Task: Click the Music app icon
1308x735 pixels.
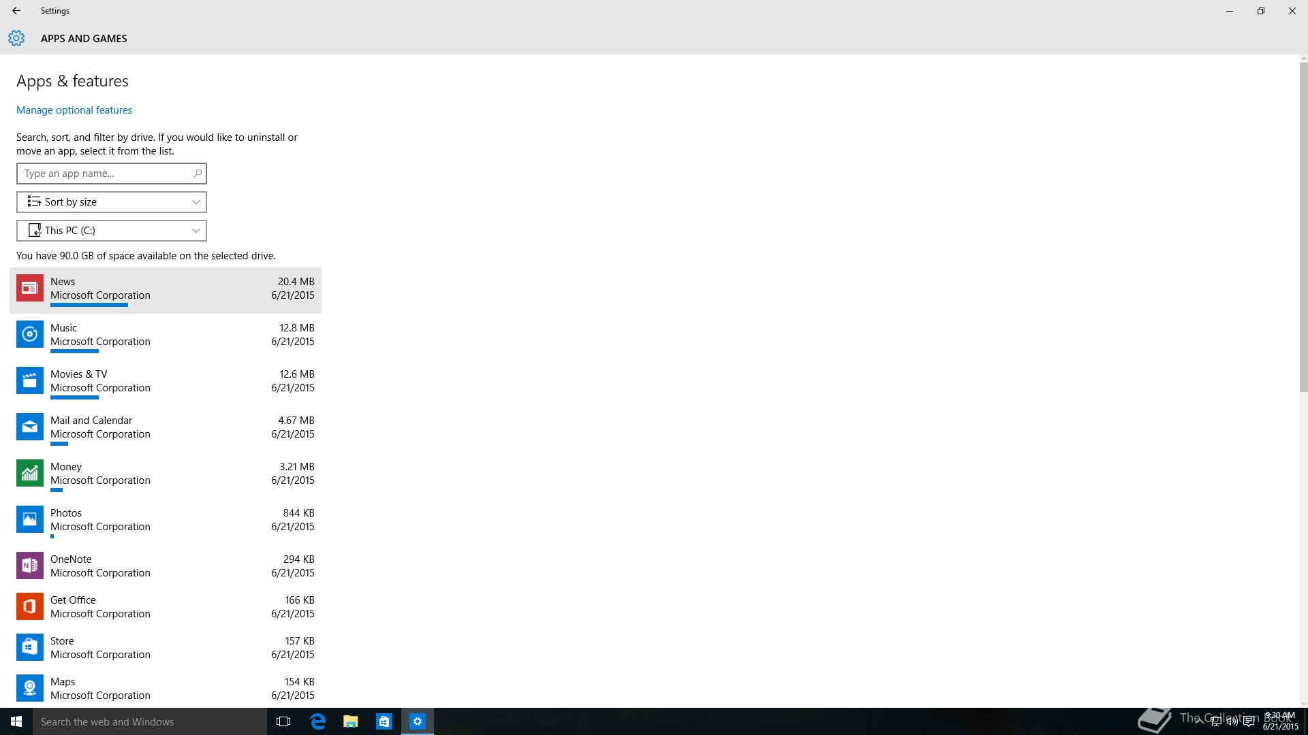Action: coord(30,334)
